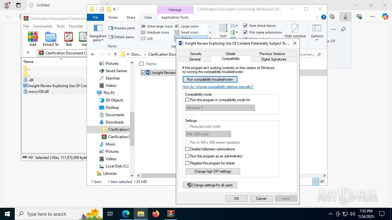
Task: Select Small icons layout
Action: click(187, 32)
